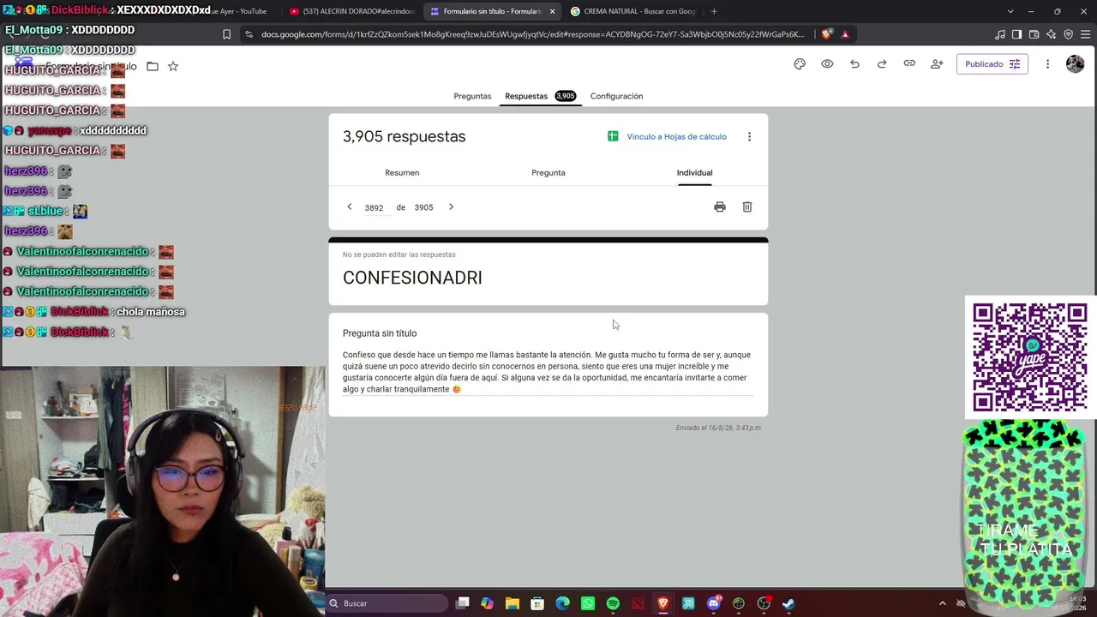
Task: Open Microsoft Store from the taskbar
Action: tap(537, 603)
